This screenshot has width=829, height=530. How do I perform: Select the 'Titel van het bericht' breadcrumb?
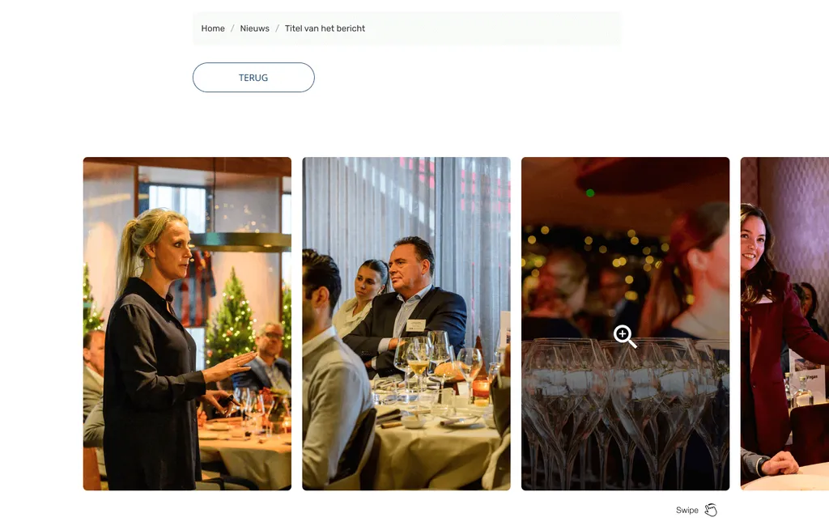pyautogui.click(x=325, y=28)
